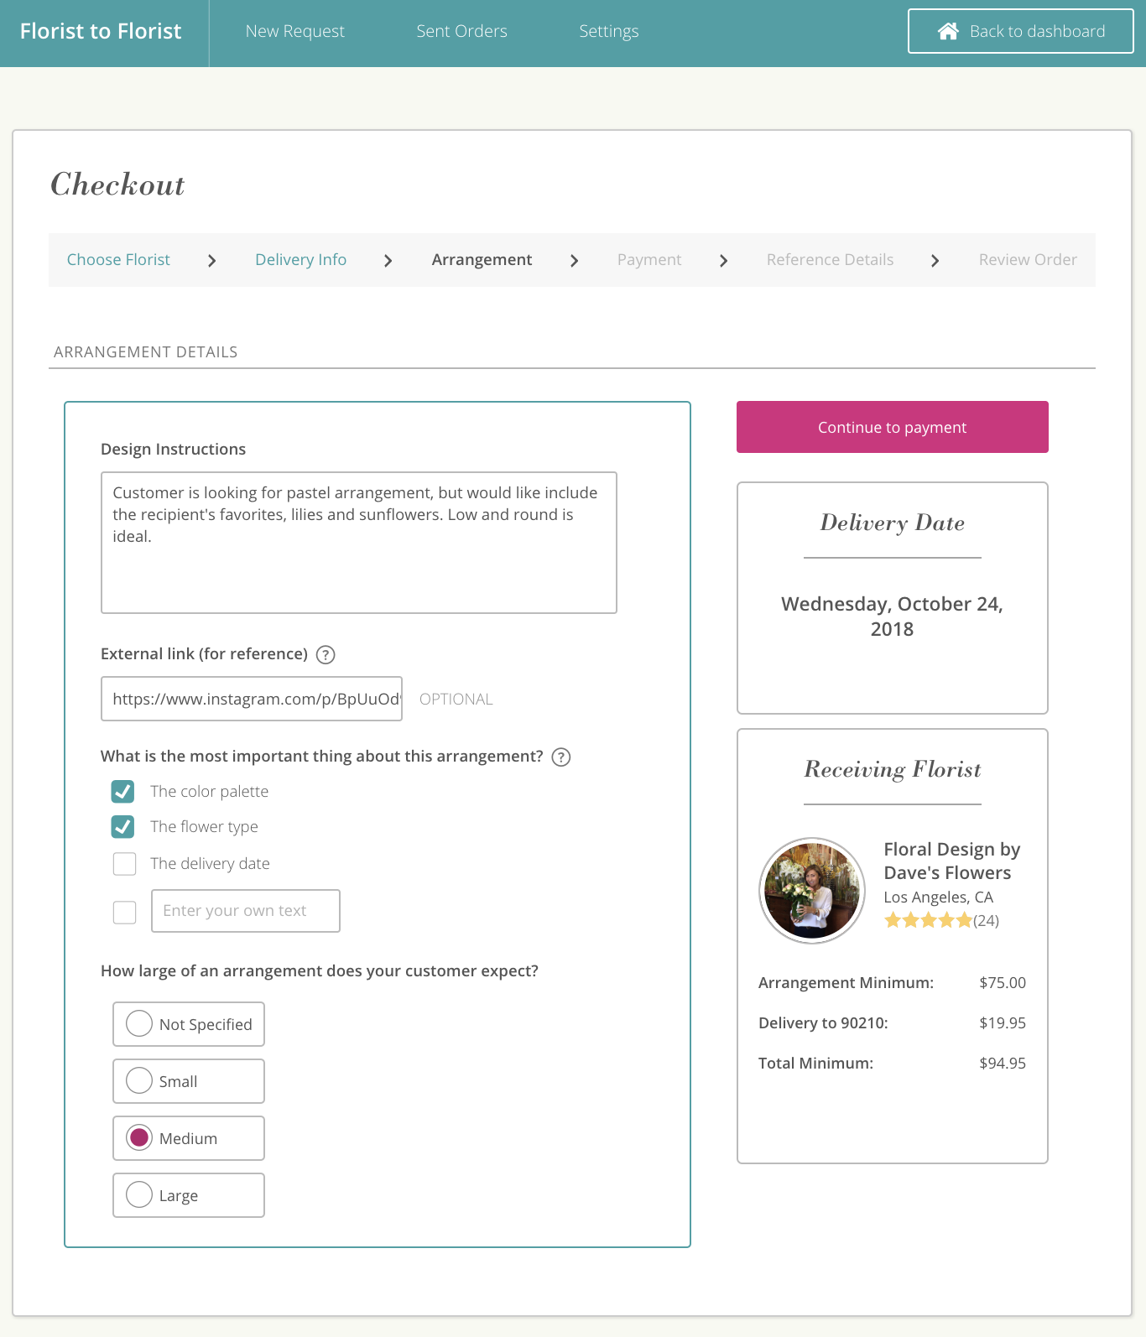Check the delivery date checkbox
1146x1337 pixels.
pyautogui.click(x=124, y=864)
